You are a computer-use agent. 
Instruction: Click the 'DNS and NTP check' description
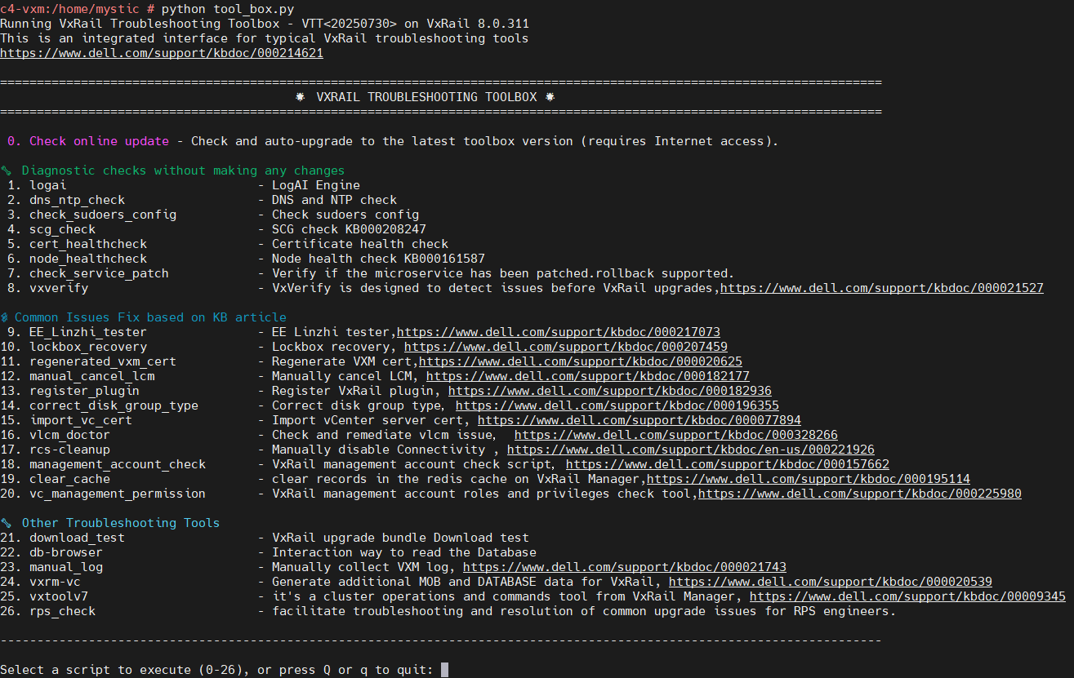click(334, 200)
